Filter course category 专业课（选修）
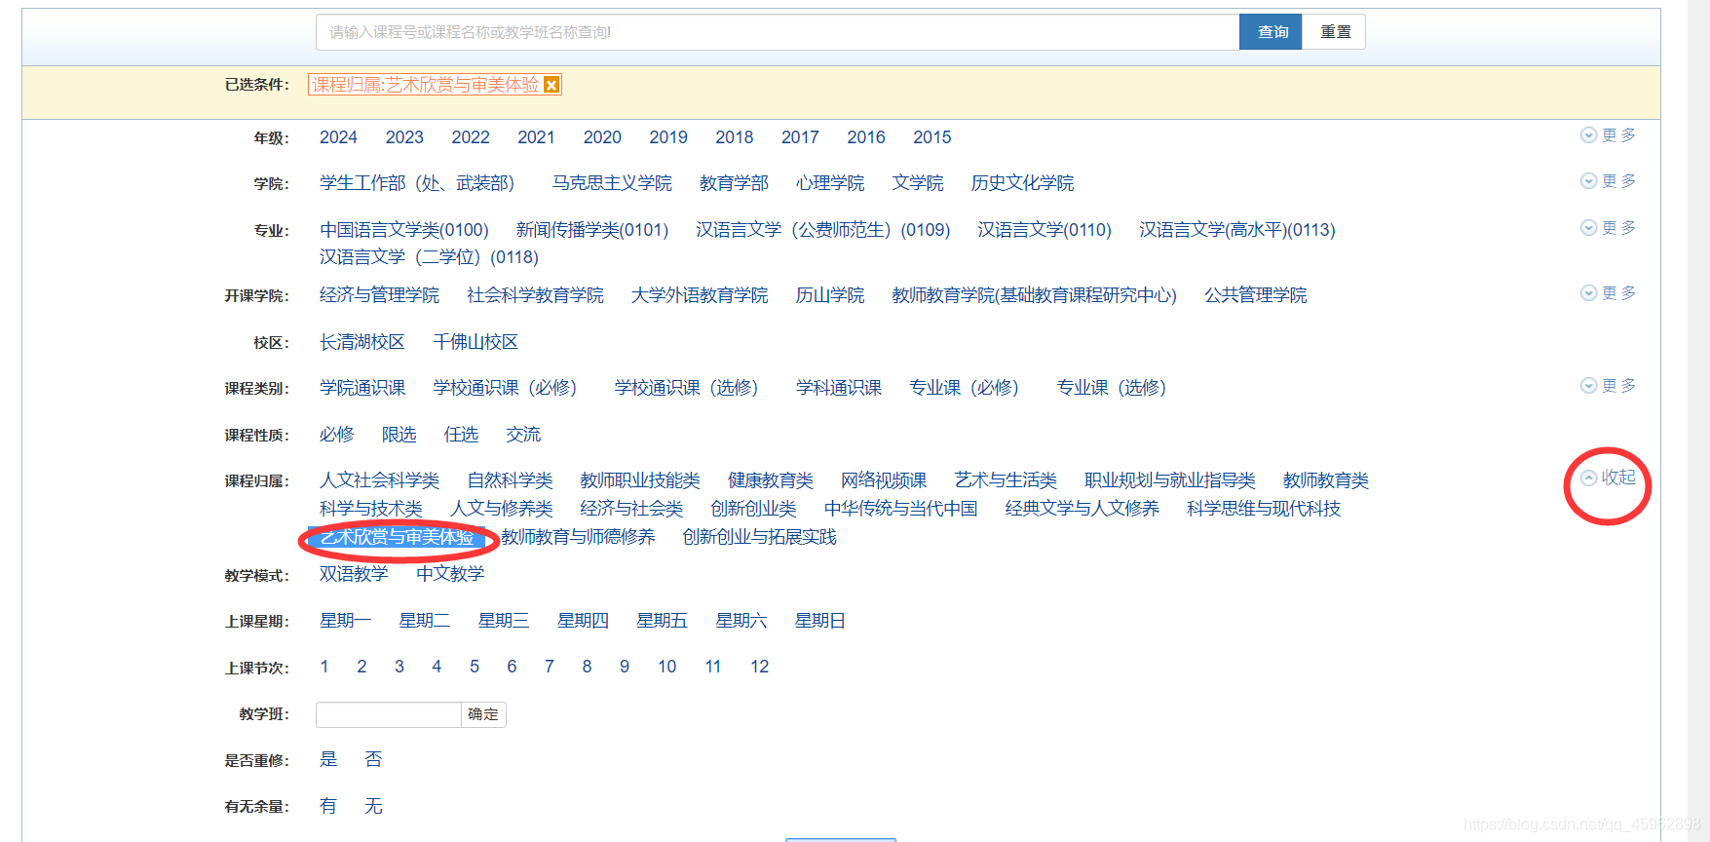The image size is (1710, 842). click(x=1112, y=388)
